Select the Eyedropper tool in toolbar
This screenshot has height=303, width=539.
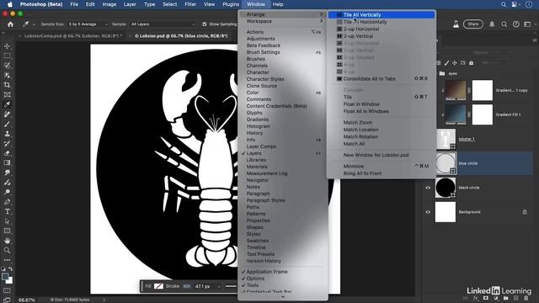click(x=7, y=104)
